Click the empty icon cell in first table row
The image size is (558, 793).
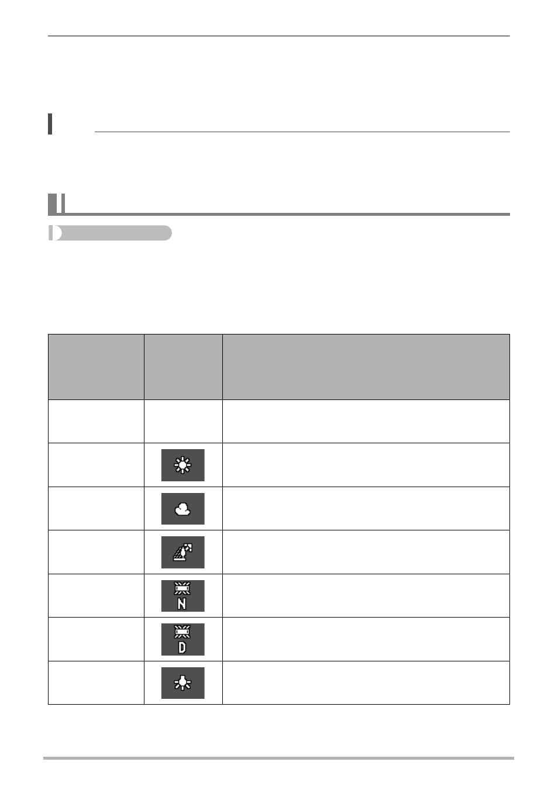coord(183,422)
